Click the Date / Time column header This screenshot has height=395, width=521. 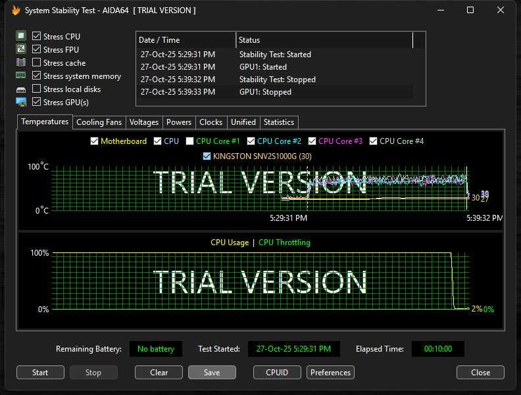coord(186,40)
